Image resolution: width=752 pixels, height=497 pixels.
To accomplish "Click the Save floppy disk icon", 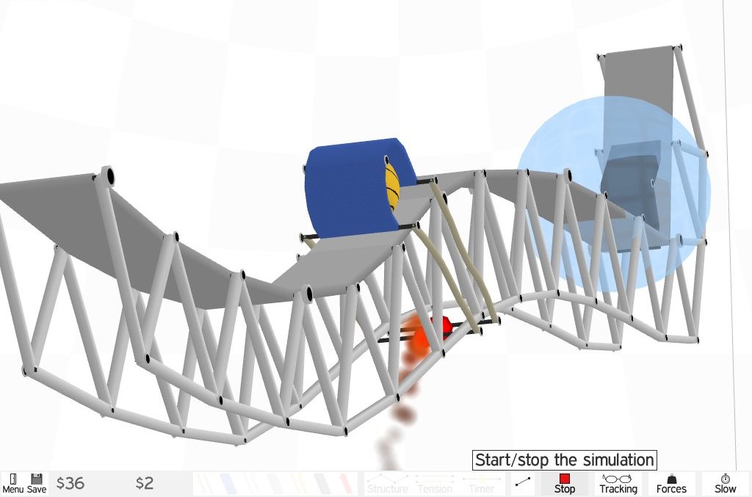I will (37, 483).
